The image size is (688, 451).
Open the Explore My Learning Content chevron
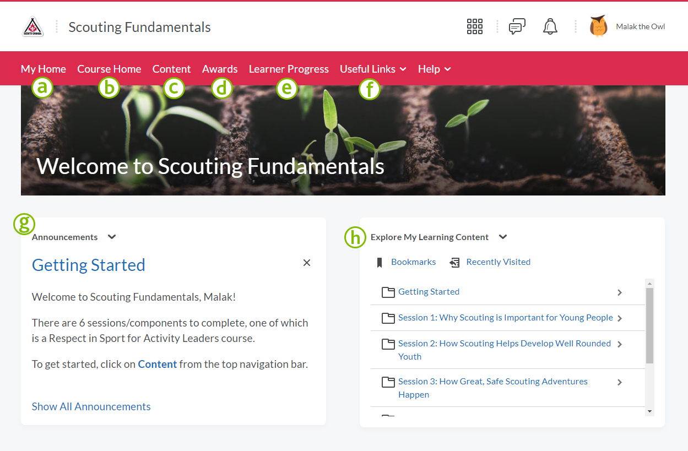(x=502, y=237)
